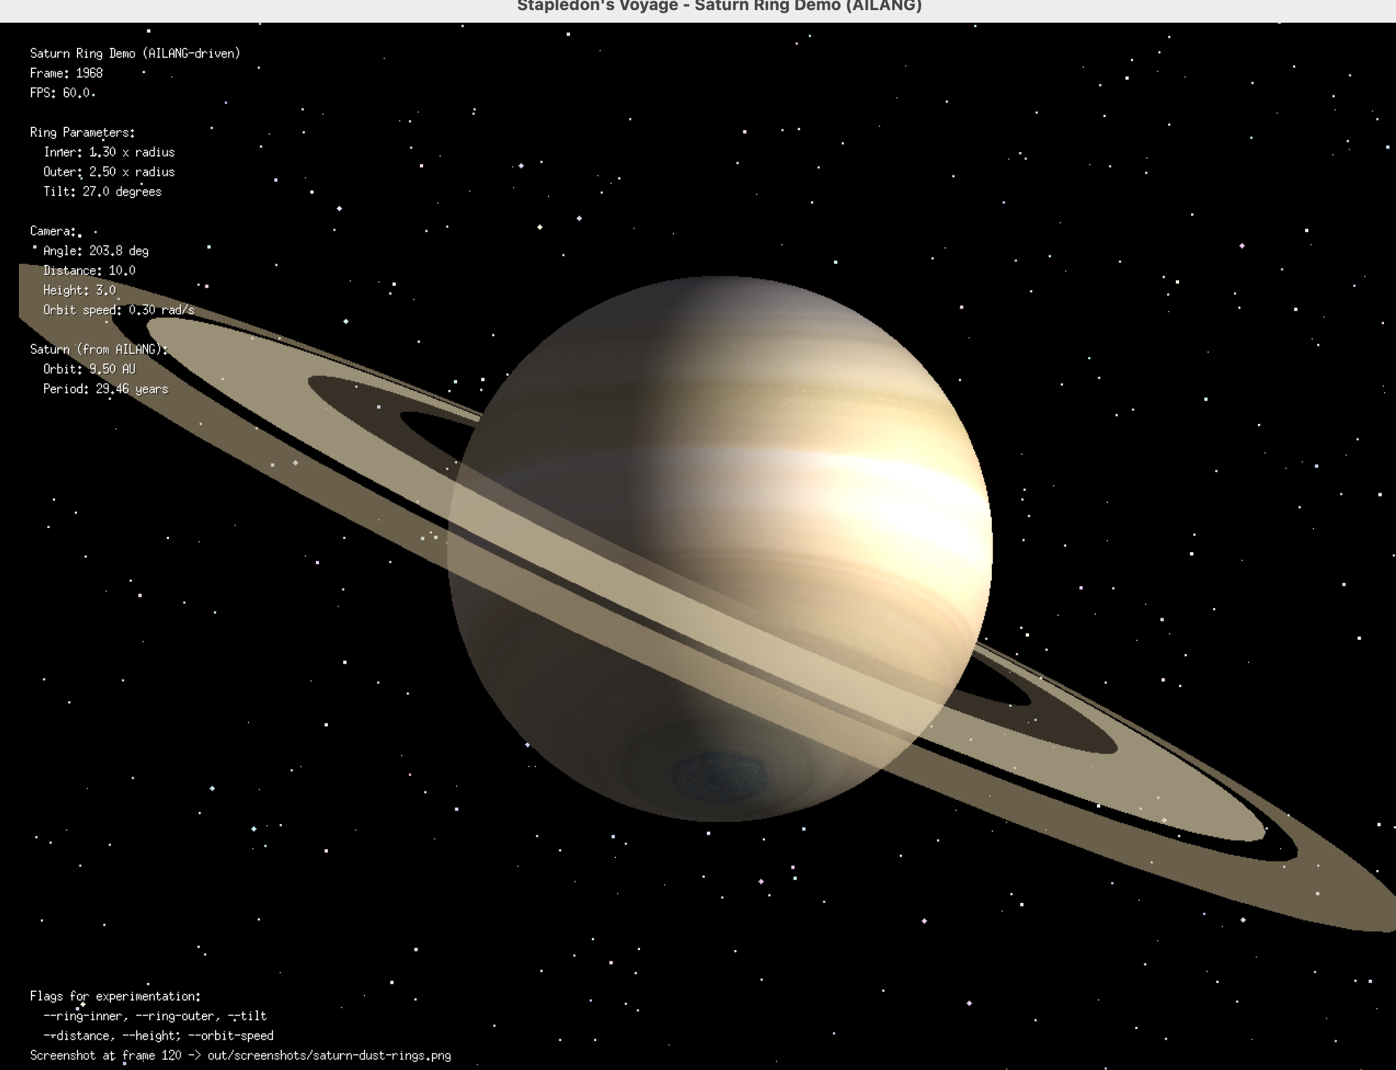Viewport: 1396px width, 1070px height.
Task: Click the "--ring-inner, --ring-outer, --tilt" flags line
Action: point(154,1016)
